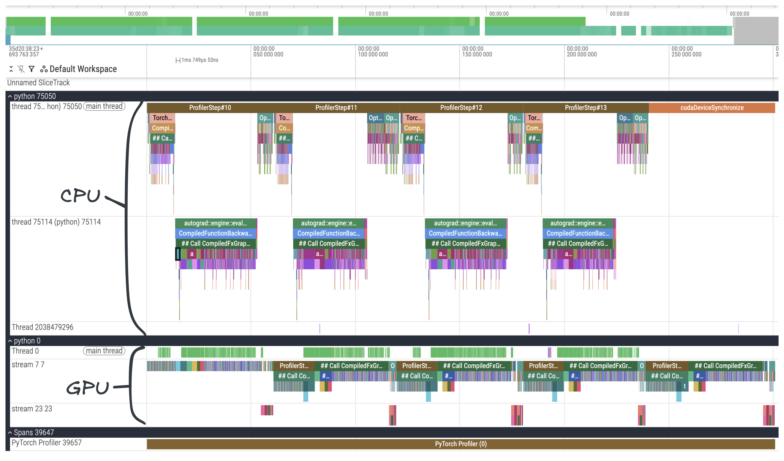Click the Thread 2038479296 track label

tap(43, 327)
